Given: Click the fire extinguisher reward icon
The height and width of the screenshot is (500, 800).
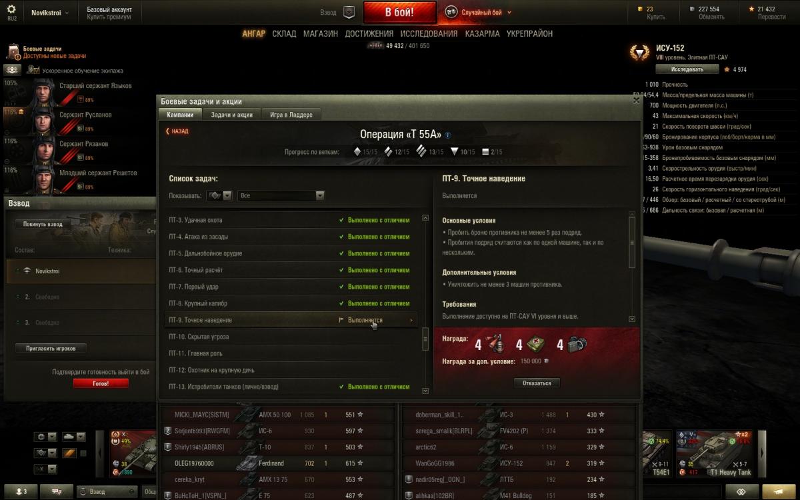Looking at the screenshot, I should point(495,344).
